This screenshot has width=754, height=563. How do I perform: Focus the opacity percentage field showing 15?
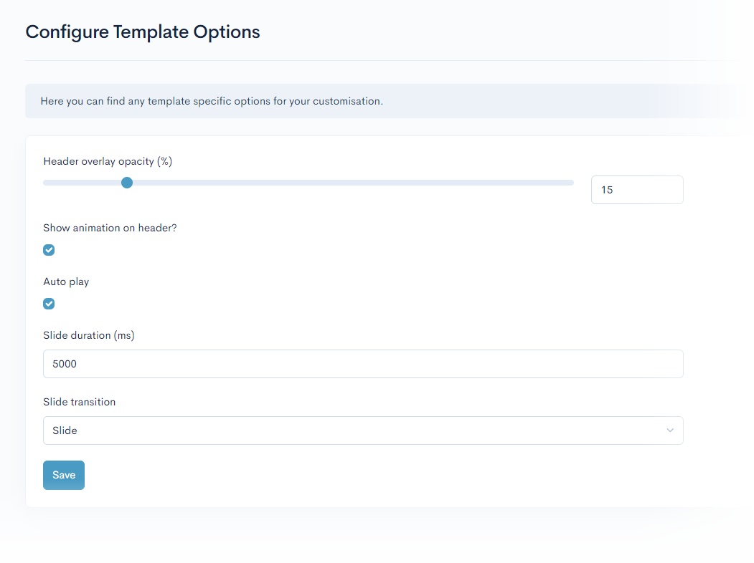coord(636,190)
